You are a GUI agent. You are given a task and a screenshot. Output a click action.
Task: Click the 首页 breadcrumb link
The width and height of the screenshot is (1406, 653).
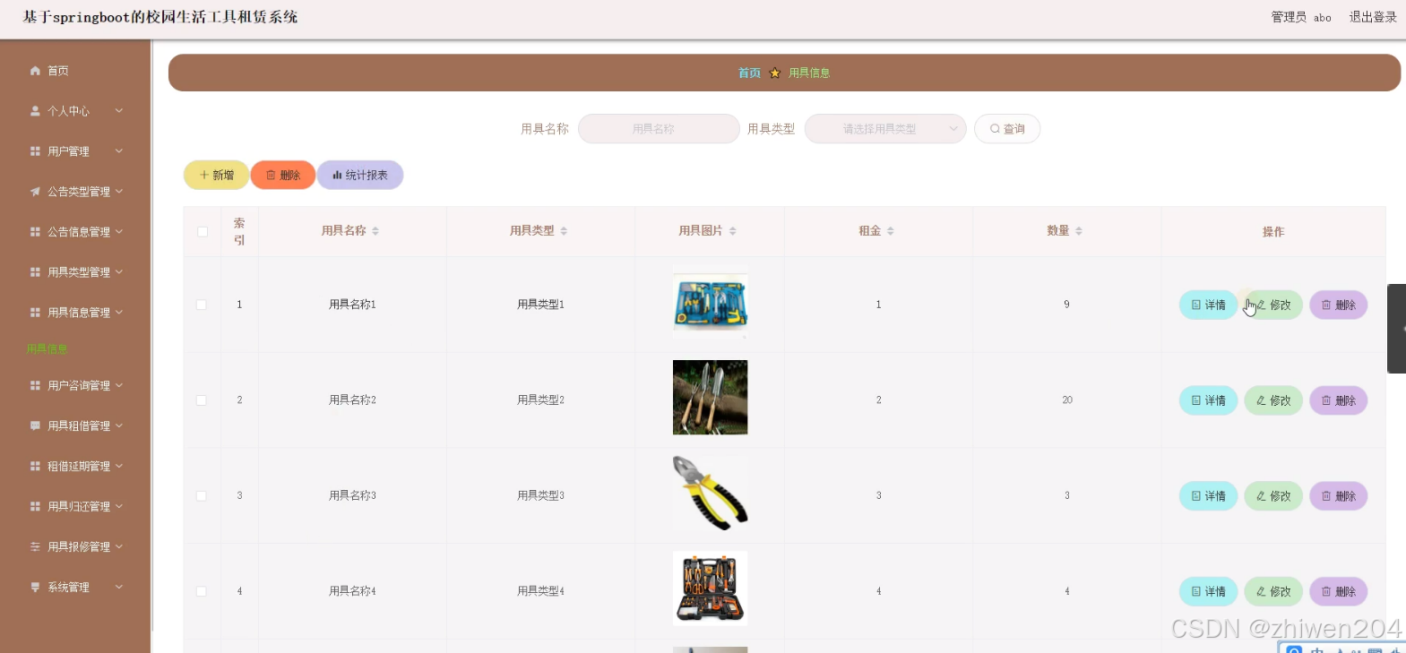click(749, 73)
